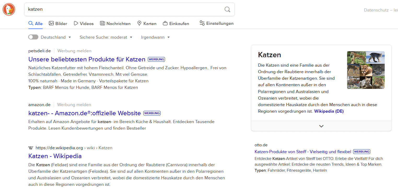Click the DuckDuckGo logo icon
This screenshot has height=190, width=398.
pyautogui.click(x=9, y=10)
